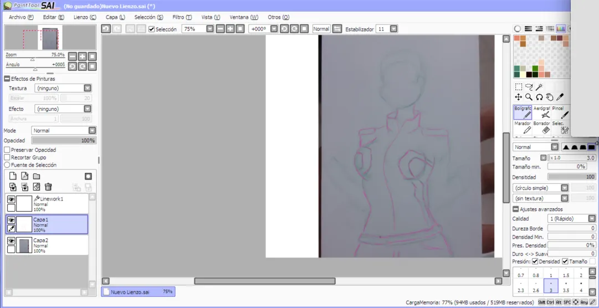Select the Borrador eraser tool
Image resolution: width=599 pixels, height=308 pixels.
click(x=542, y=127)
